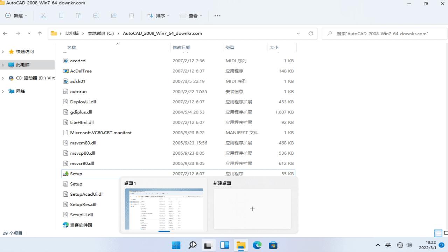Toggle input language on the 英 indicator

[388, 245]
